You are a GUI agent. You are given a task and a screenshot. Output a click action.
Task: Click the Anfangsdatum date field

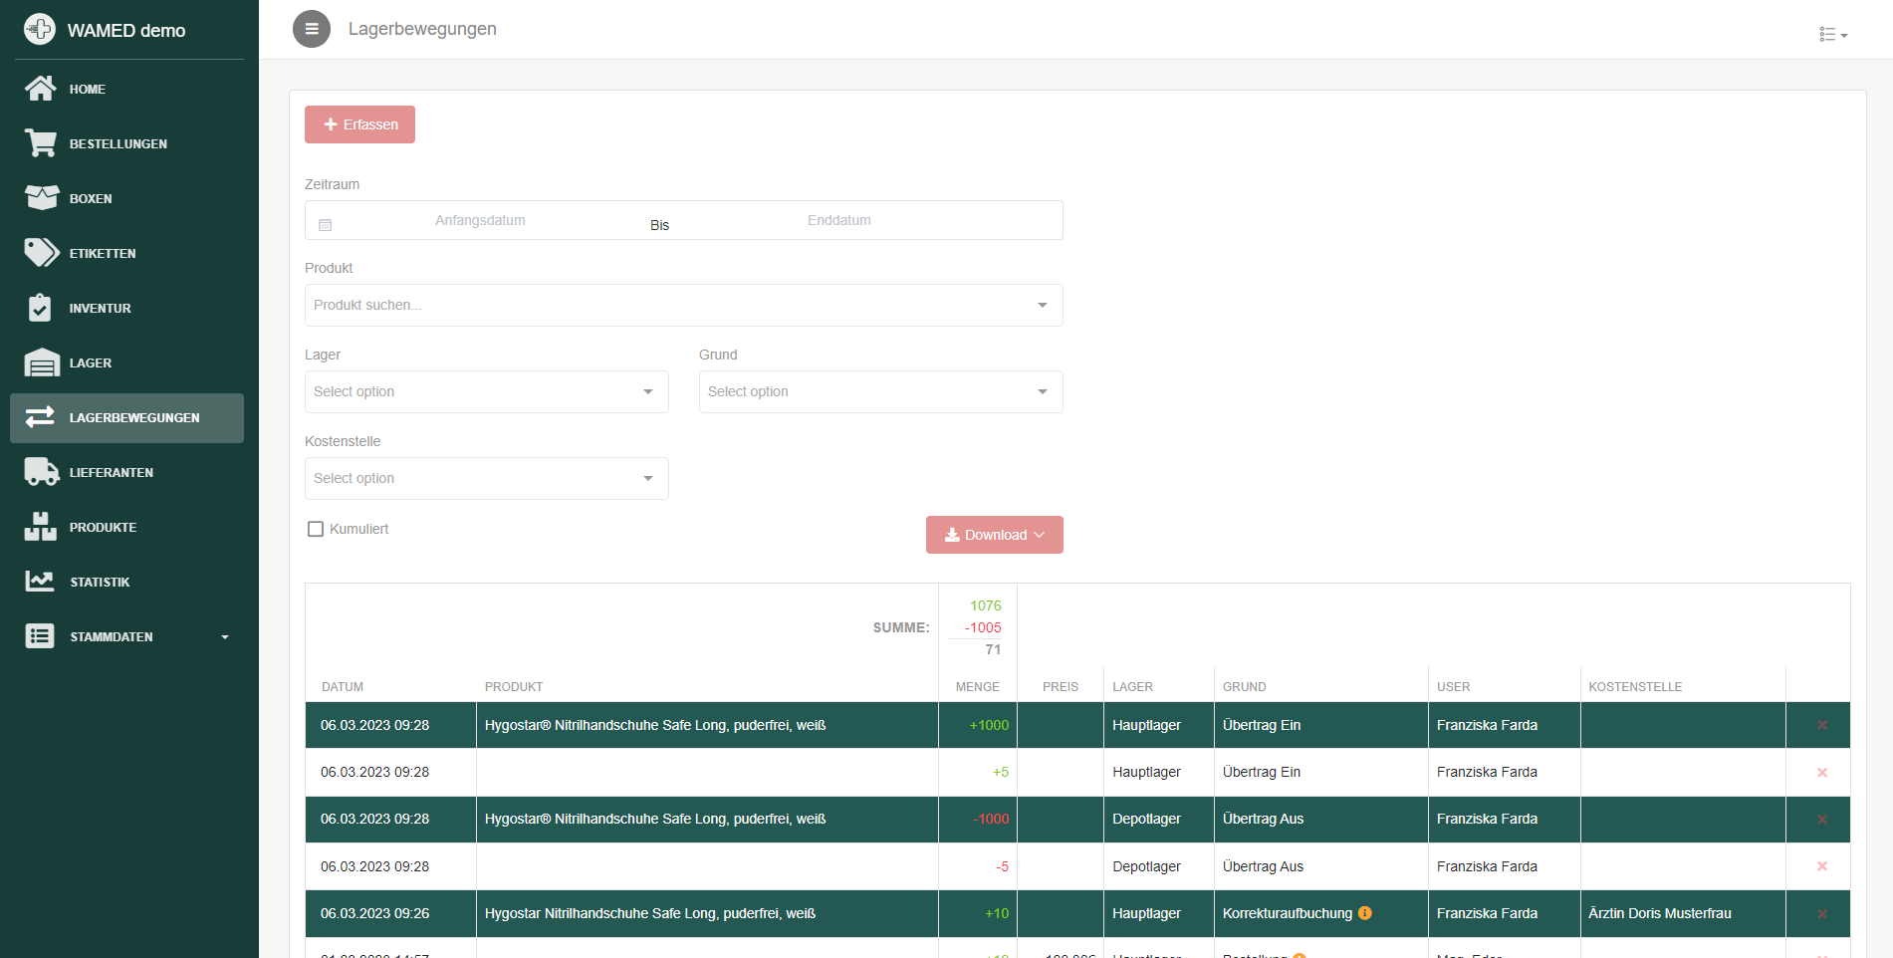coord(480,220)
